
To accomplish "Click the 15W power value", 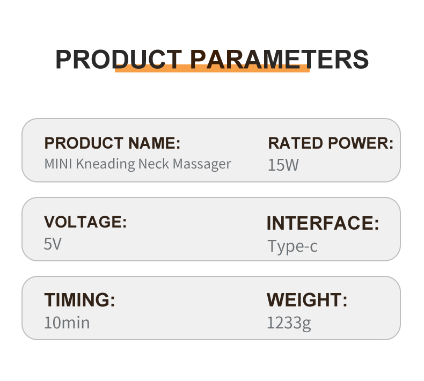I will [x=283, y=165].
